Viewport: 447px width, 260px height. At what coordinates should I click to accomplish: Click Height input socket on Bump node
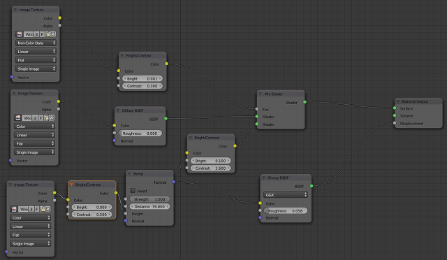click(x=126, y=213)
